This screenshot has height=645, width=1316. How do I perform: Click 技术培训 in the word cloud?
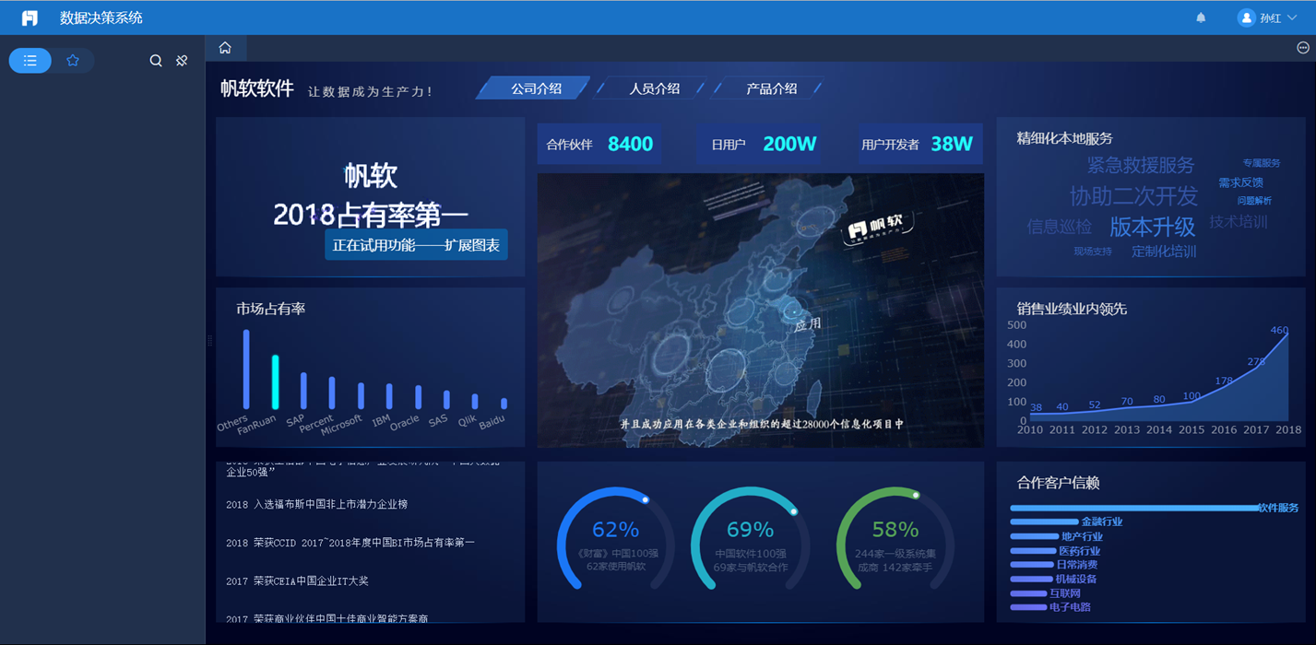tap(1239, 221)
